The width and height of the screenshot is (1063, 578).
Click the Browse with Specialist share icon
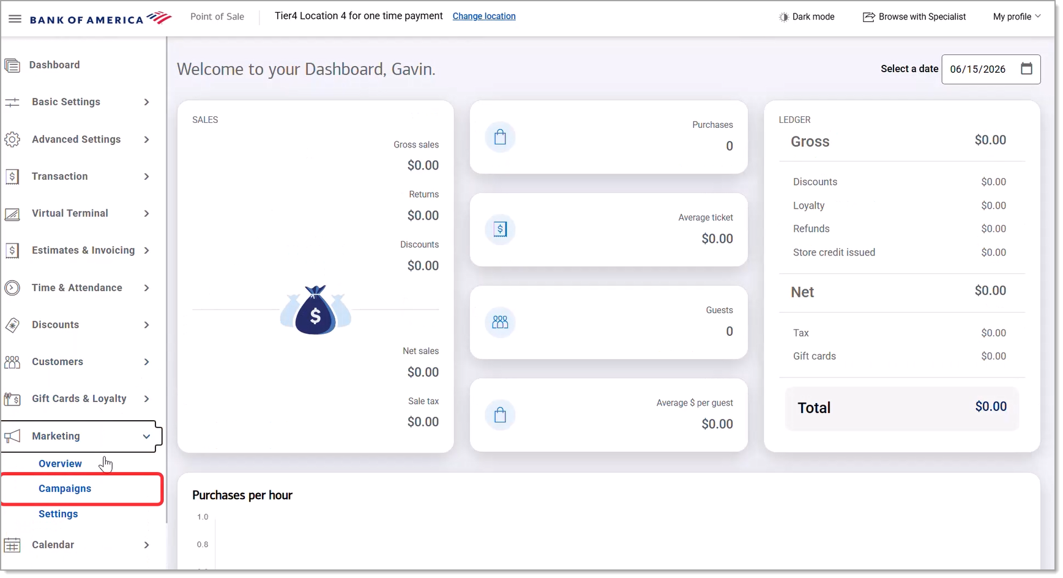[868, 17]
